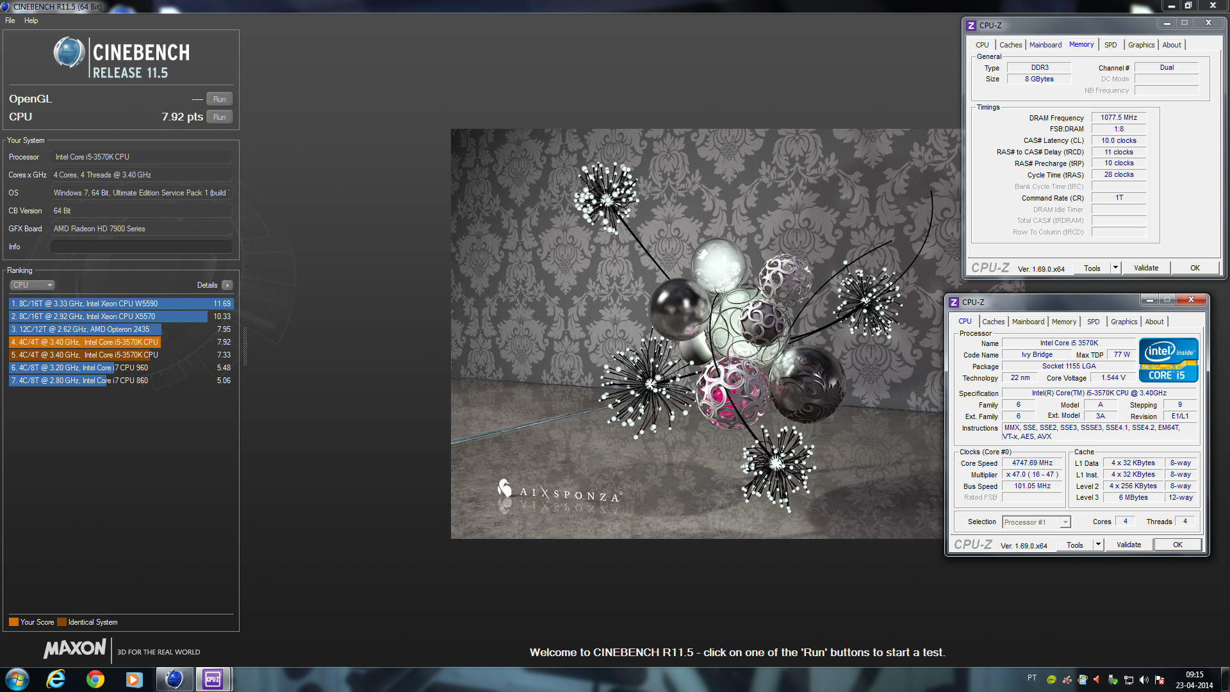Click the Maxon logo at the bottom left
Viewport: 1230px width, 692px height.
74,649
